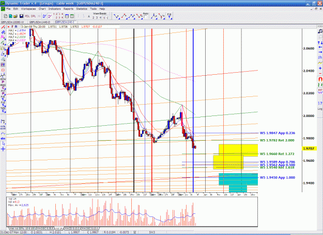
Task: Open the Chart menu
Action: 42,9
